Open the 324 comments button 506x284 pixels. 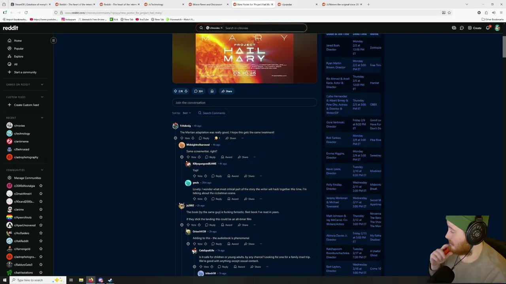click(198, 91)
